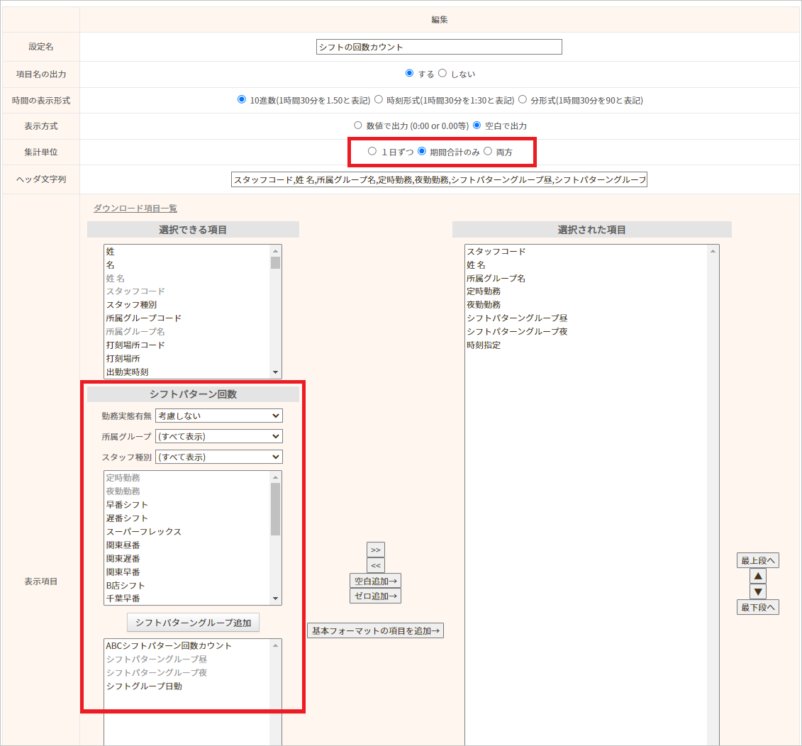Screen dimensions: 802x746
Task: Select 時刻形式 time display format
Action: click(x=379, y=100)
